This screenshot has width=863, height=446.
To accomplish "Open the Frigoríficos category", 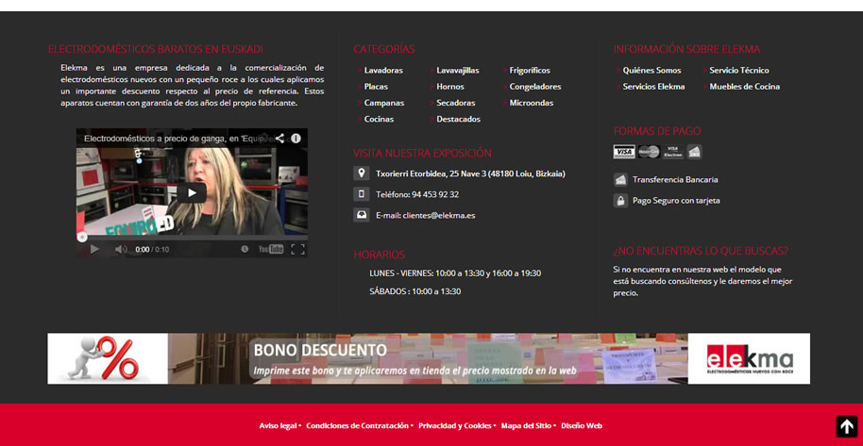I will (530, 71).
